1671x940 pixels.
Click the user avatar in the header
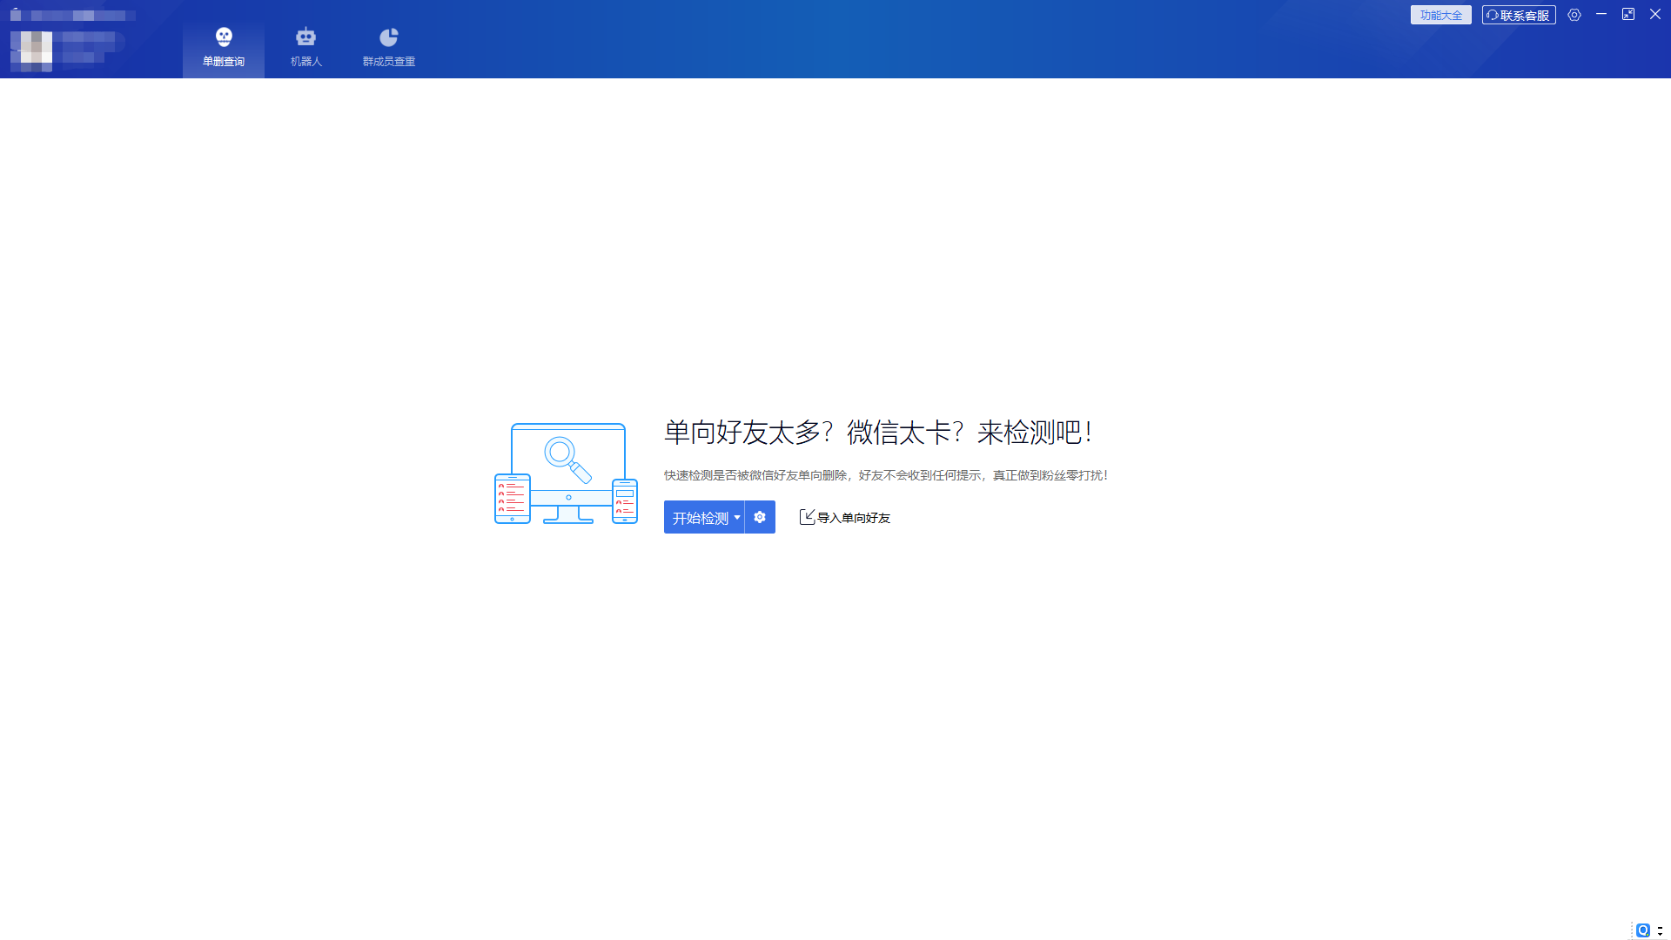coord(32,51)
